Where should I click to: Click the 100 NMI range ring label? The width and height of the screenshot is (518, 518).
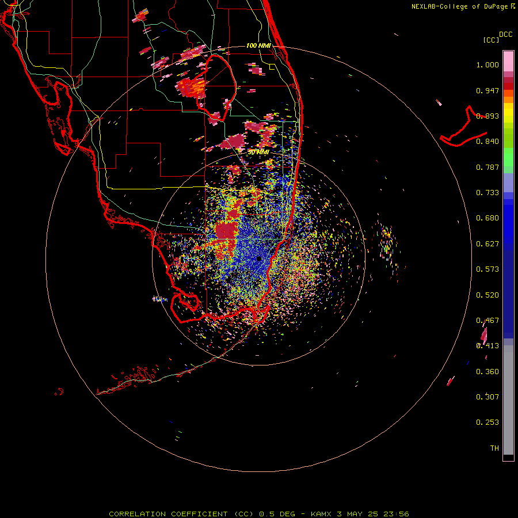[258, 45]
